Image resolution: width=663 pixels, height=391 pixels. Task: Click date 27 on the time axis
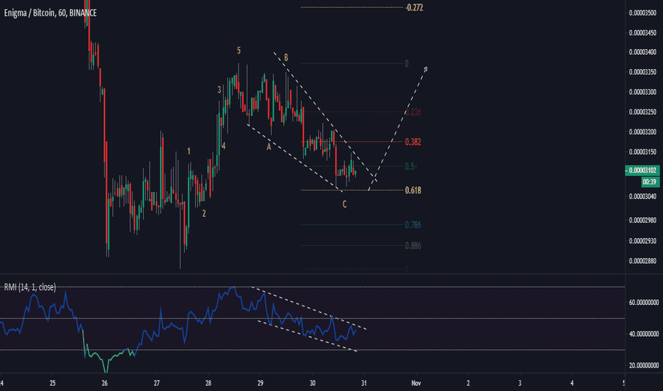coord(157,383)
